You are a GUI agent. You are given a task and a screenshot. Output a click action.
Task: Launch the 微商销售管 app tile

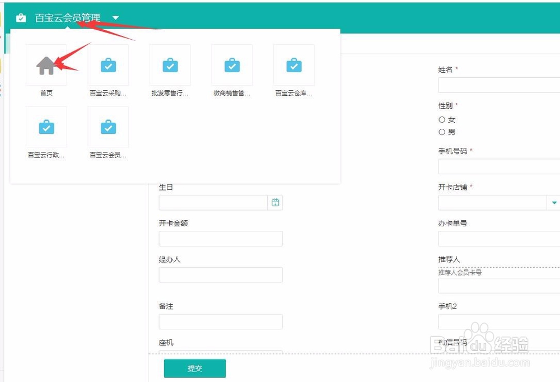[x=232, y=65]
